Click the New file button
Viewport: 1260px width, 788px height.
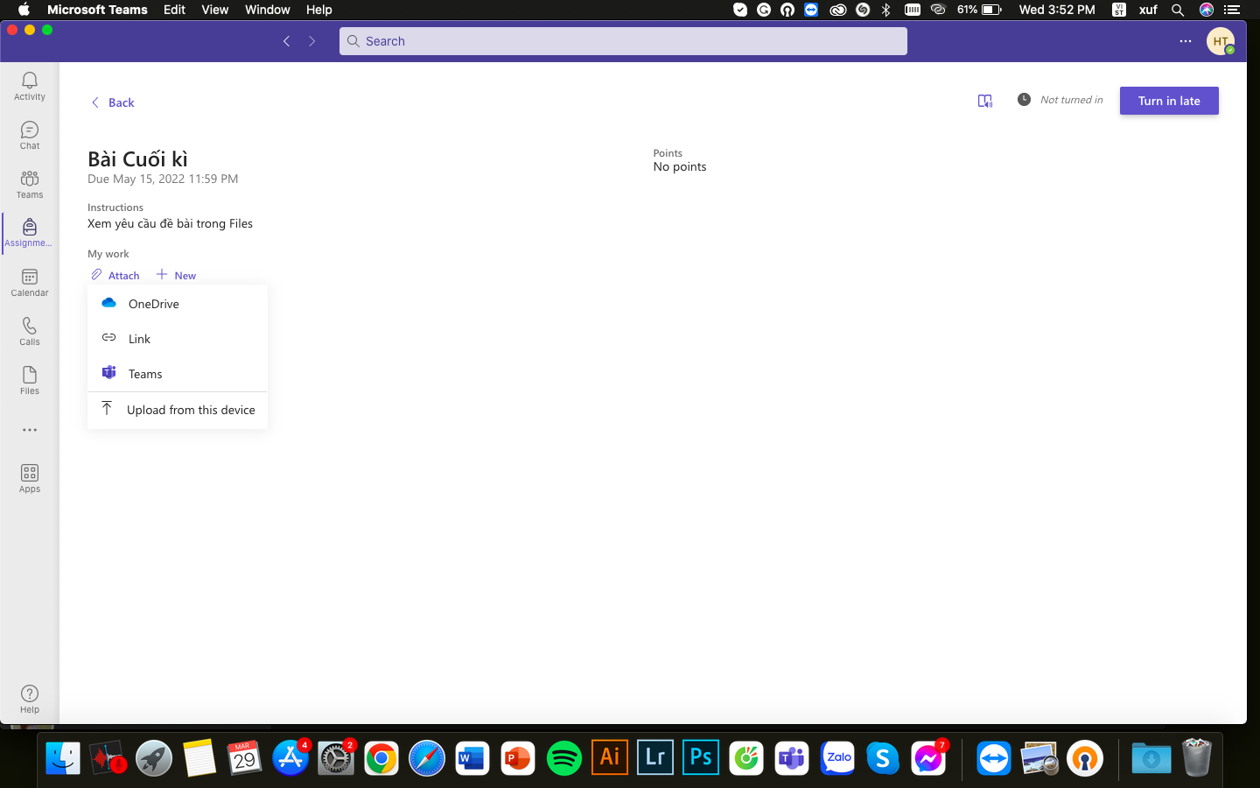(x=176, y=275)
